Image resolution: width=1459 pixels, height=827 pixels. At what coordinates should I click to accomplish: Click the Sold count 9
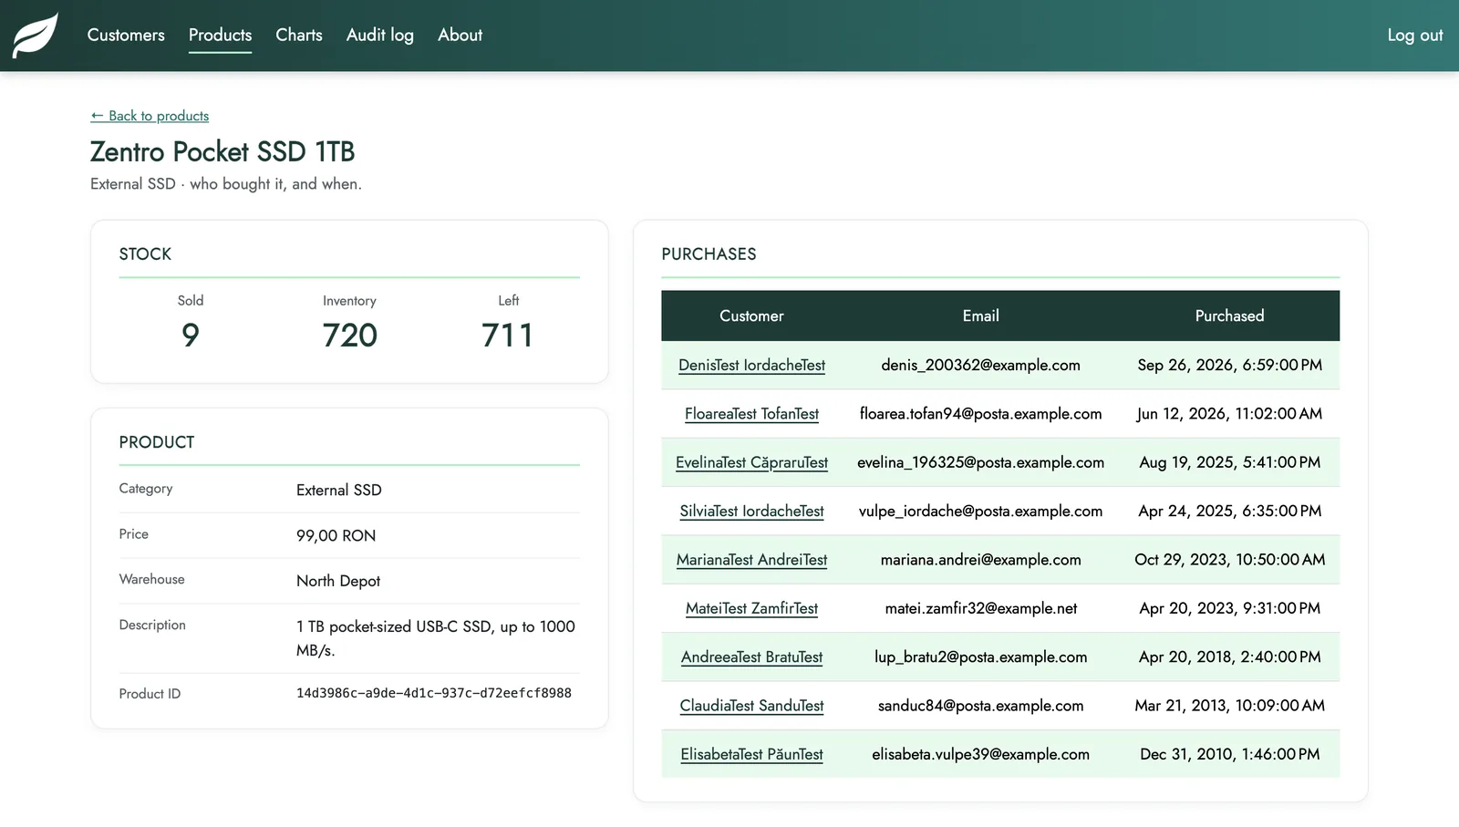coord(190,335)
